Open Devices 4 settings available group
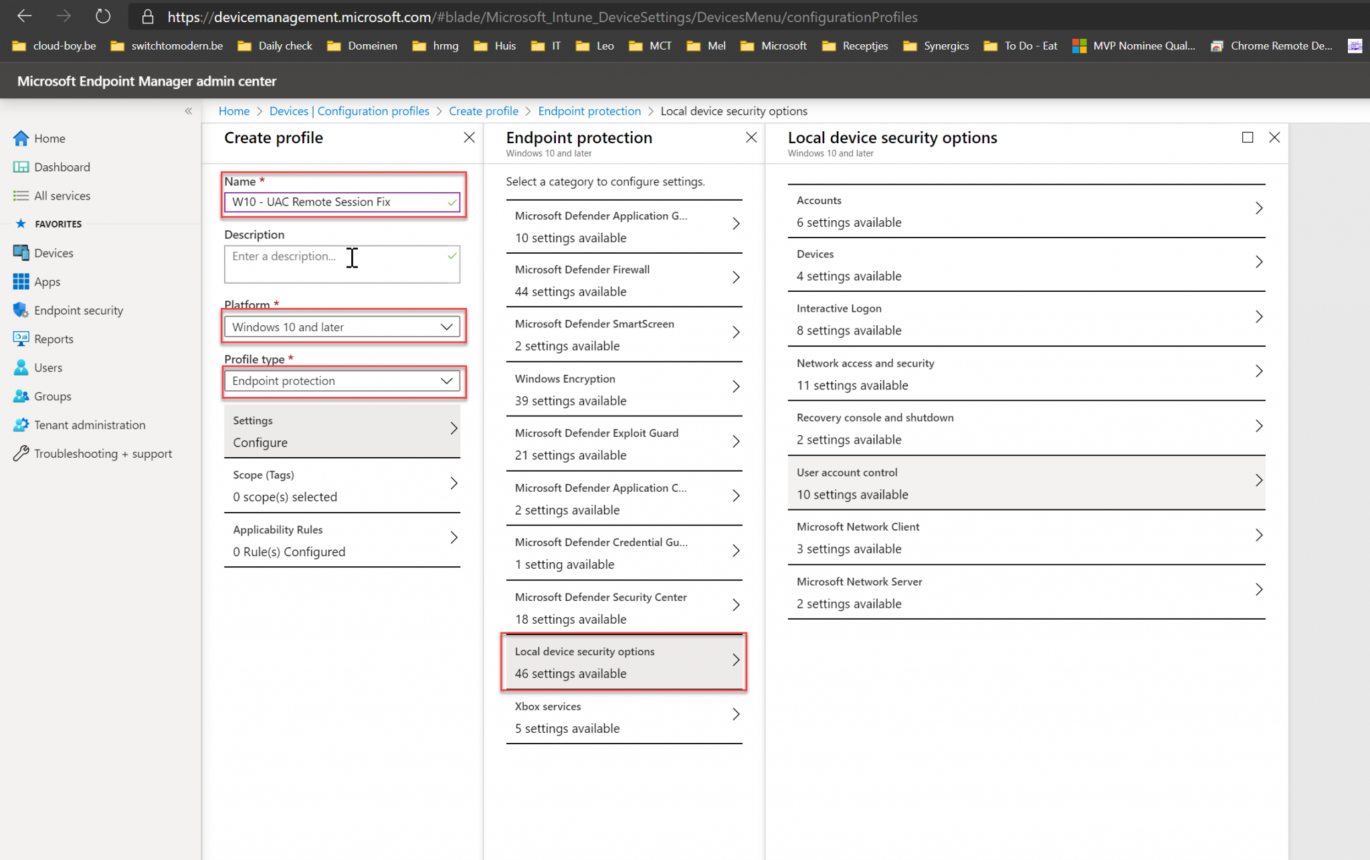The image size is (1370, 860). [1026, 265]
